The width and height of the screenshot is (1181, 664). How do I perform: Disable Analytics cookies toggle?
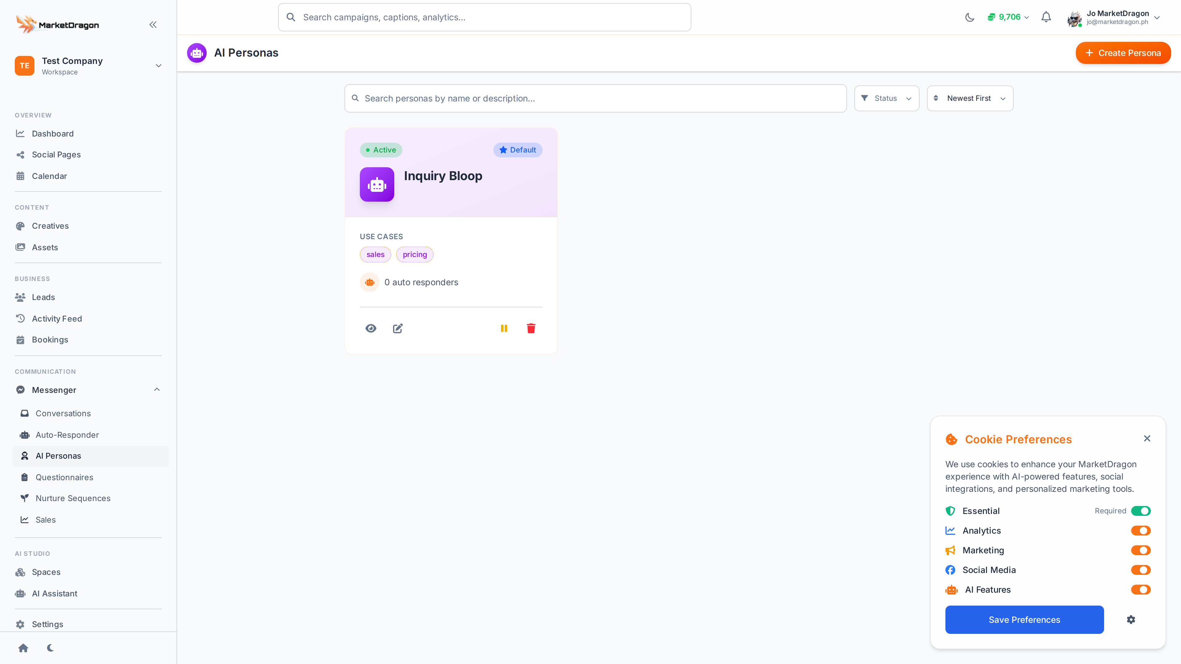[1141, 531]
